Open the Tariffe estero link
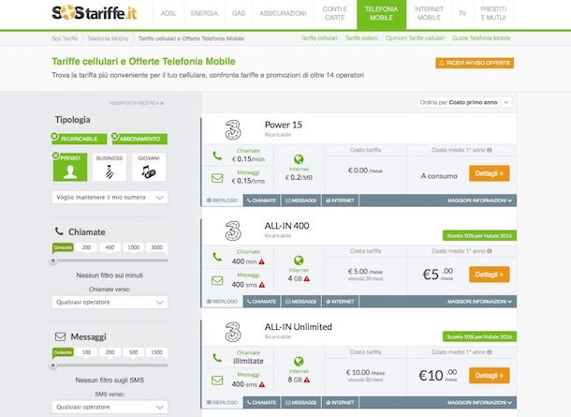Viewport: 571px width, 417px height. [x=361, y=37]
